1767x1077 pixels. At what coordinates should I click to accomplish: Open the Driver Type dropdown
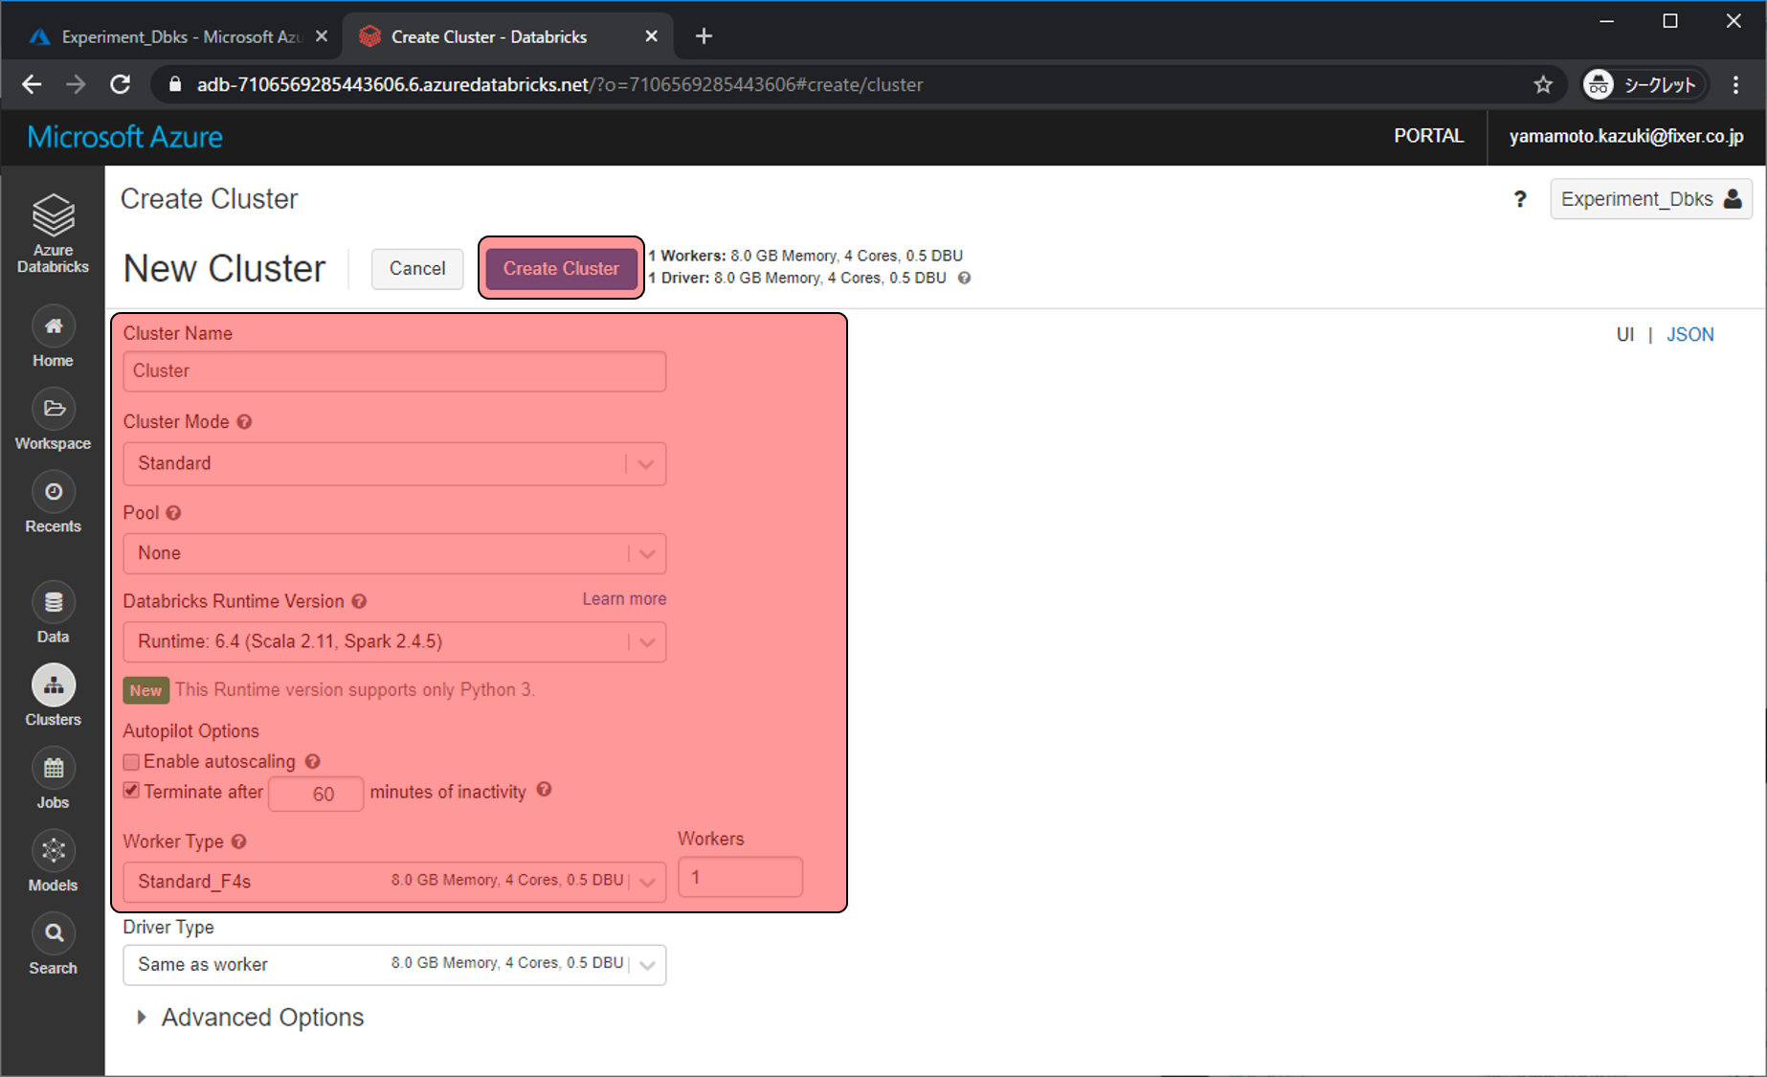coord(394,964)
